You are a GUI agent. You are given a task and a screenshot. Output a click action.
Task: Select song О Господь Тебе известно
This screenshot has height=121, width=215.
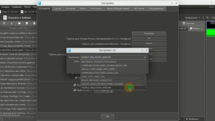click(x=18, y=109)
